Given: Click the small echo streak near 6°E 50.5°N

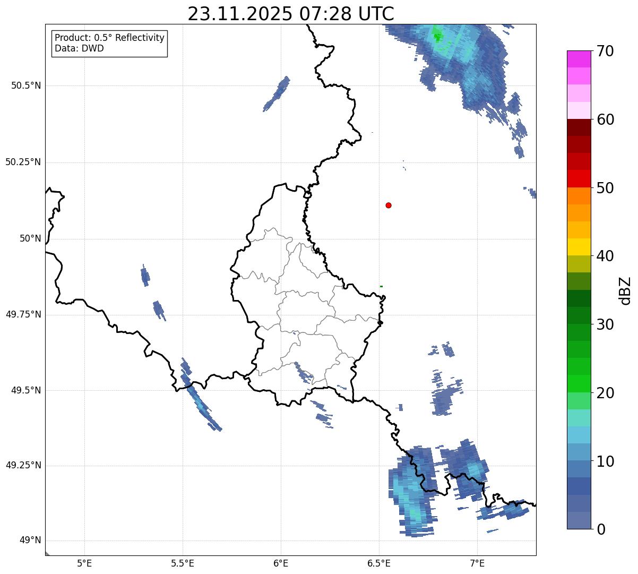Looking at the screenshot, I should (x=277, y=93).
